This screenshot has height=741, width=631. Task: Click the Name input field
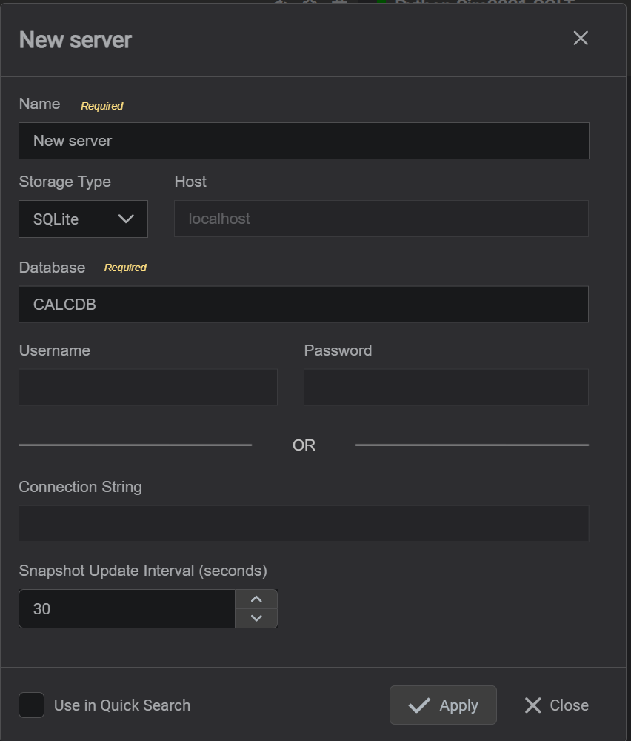[304, 141]
